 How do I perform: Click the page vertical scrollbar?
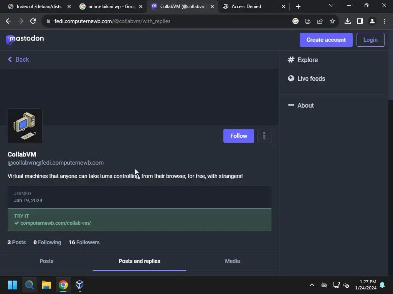(x=390, y=65)
